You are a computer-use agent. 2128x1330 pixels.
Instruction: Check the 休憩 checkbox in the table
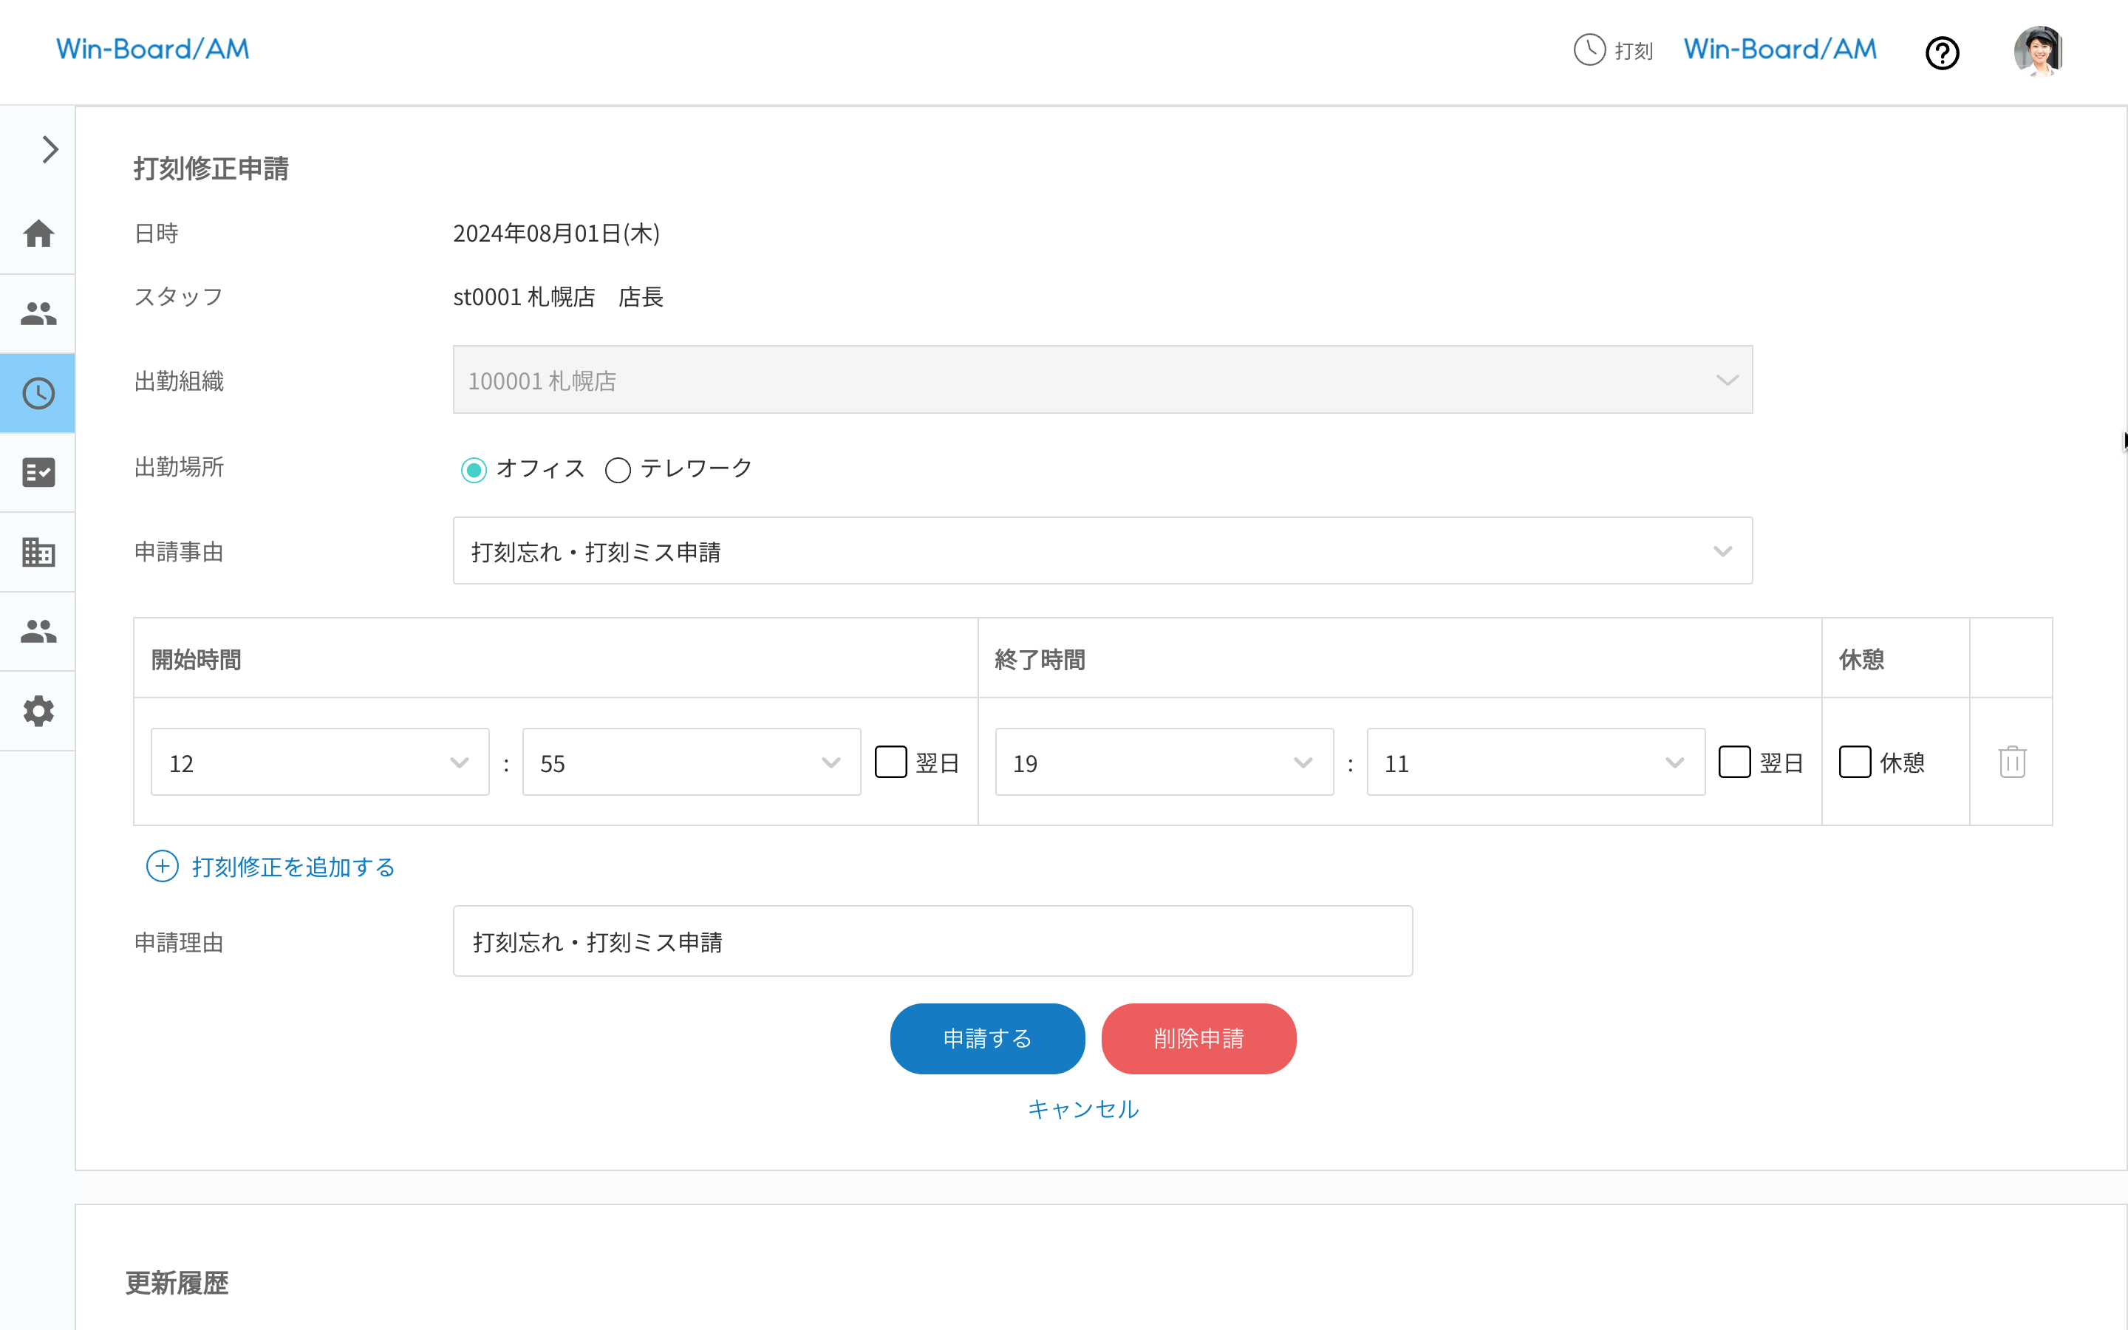1855,762
